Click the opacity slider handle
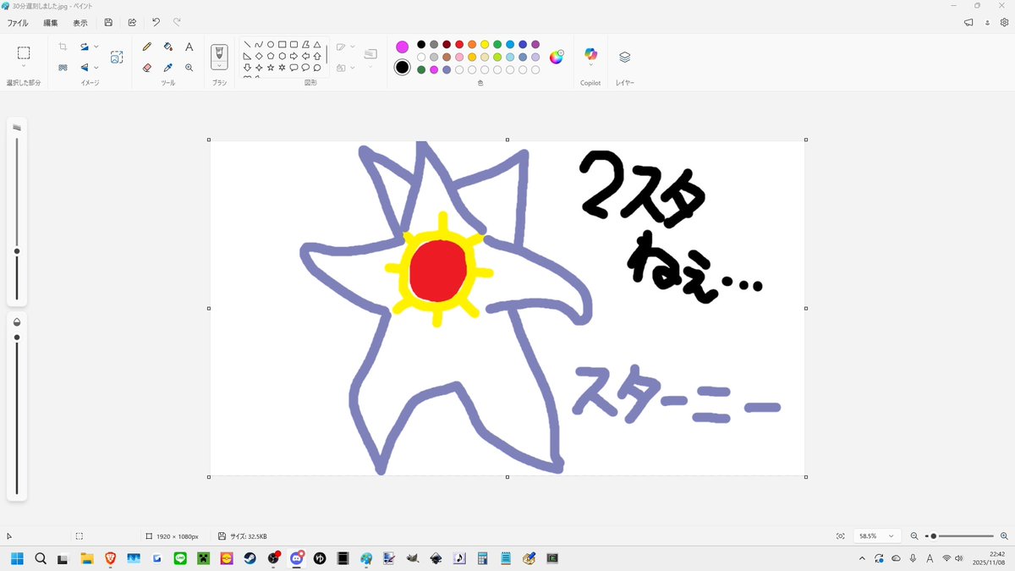 [x=17, y=338]
